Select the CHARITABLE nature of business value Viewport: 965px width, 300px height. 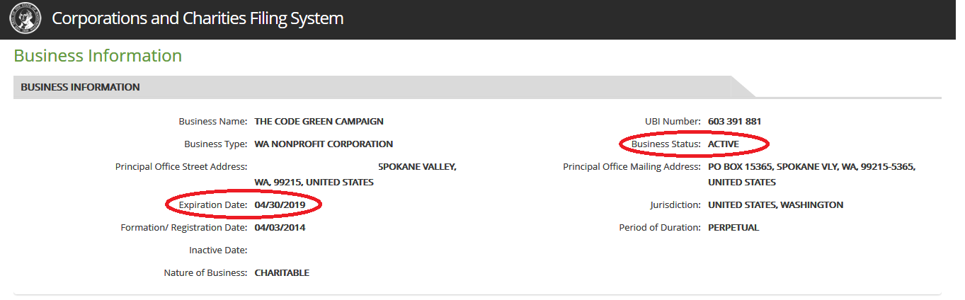point(282,272)
